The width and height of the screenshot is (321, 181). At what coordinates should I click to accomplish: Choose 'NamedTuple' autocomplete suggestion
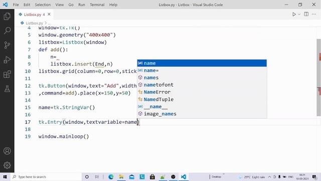[x=202, y=100]
